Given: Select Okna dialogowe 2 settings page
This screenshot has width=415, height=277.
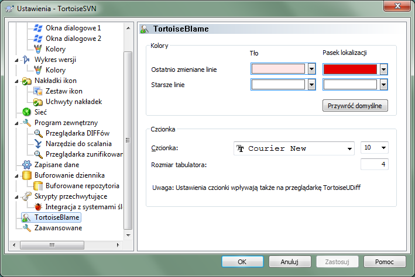Looking at the screenshot, I should pos(73,39).
